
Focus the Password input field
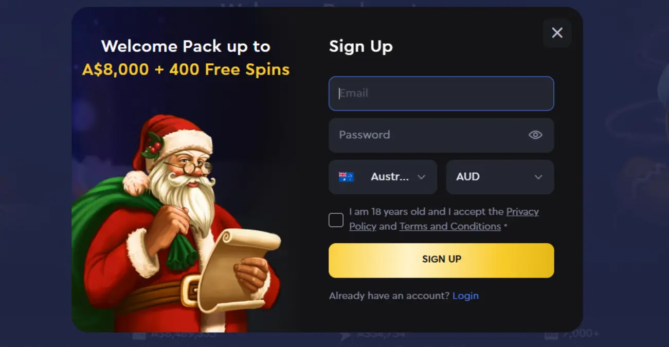[x=441, y=135]
